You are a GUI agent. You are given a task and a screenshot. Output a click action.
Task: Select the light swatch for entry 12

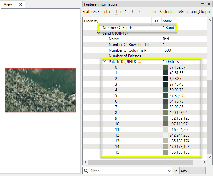click(165, 135)
